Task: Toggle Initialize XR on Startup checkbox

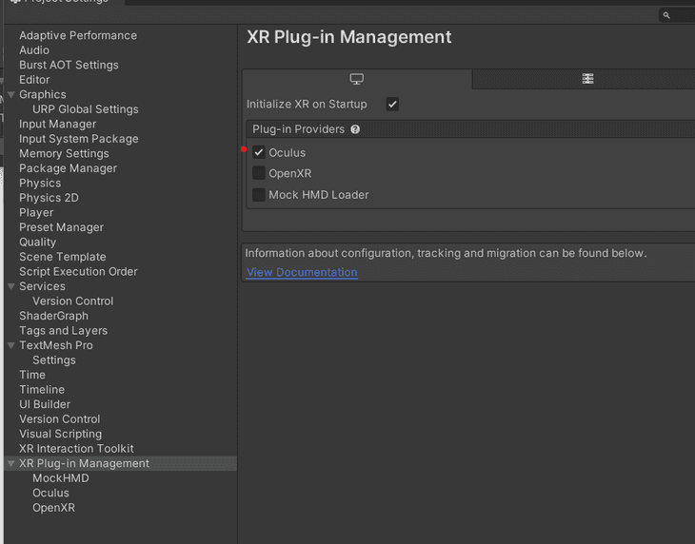Action: [392, 104]
